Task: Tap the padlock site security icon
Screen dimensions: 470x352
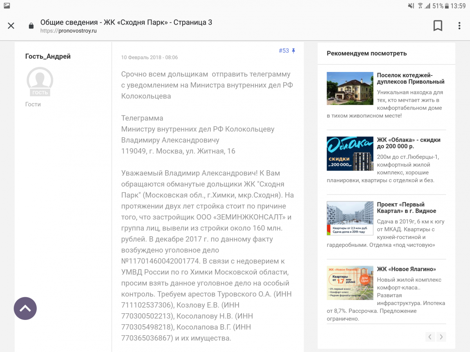Action: (x=31, y=26)
